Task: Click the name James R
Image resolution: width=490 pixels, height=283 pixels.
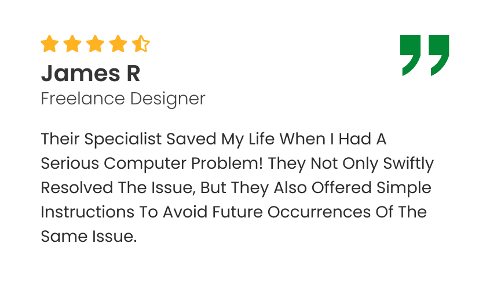Action: click(90, 74)
